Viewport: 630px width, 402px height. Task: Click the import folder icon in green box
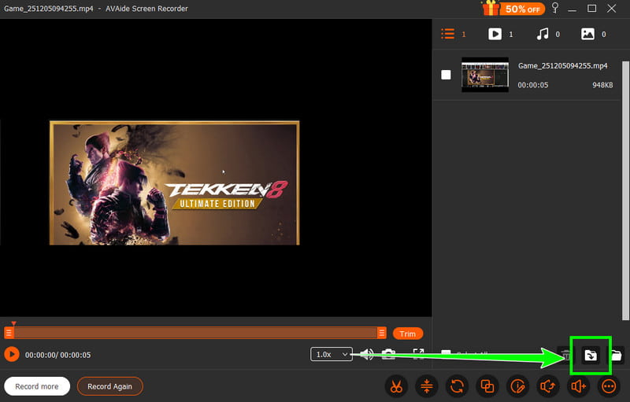click(x=590, y=356)
